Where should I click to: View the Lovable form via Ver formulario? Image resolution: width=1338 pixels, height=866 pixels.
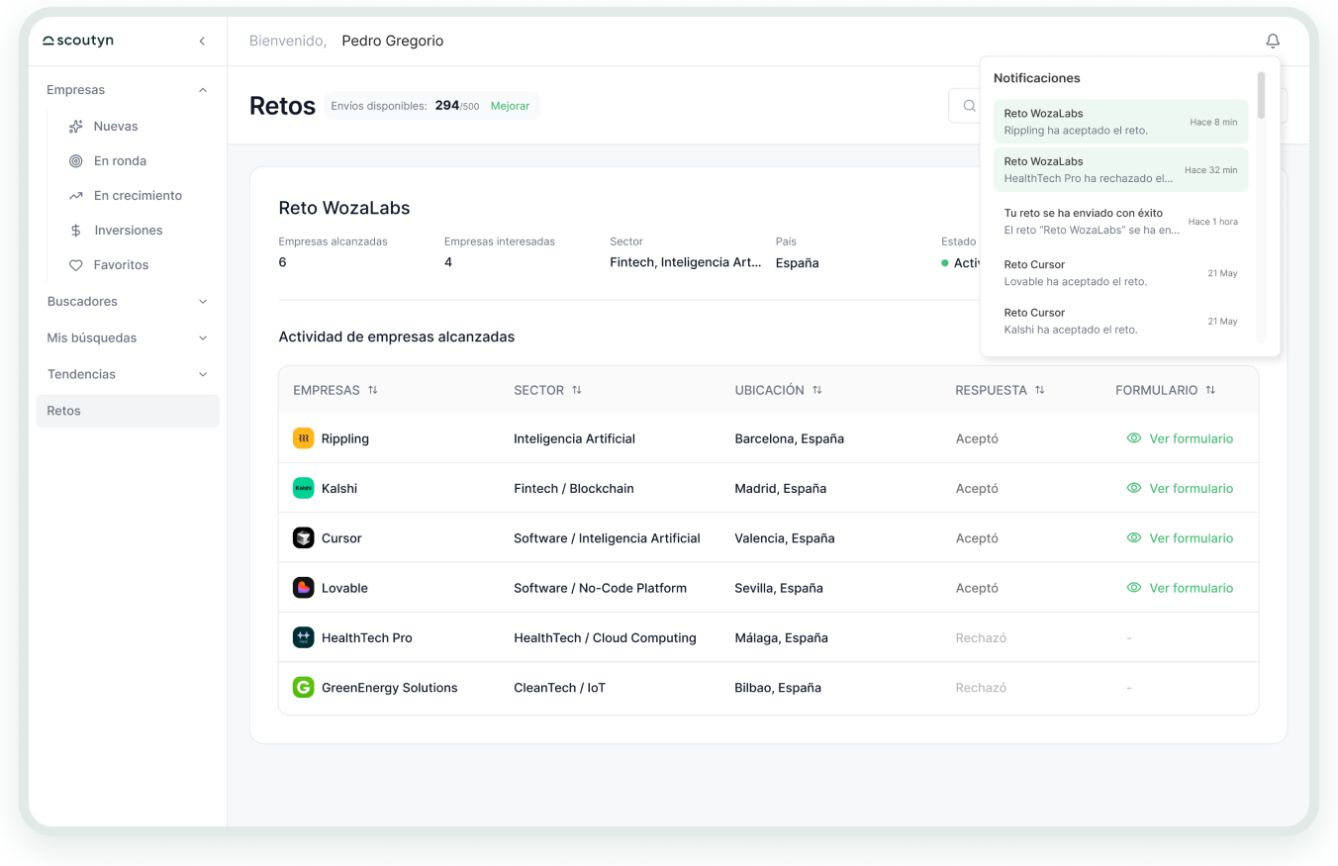(1181, 588)
